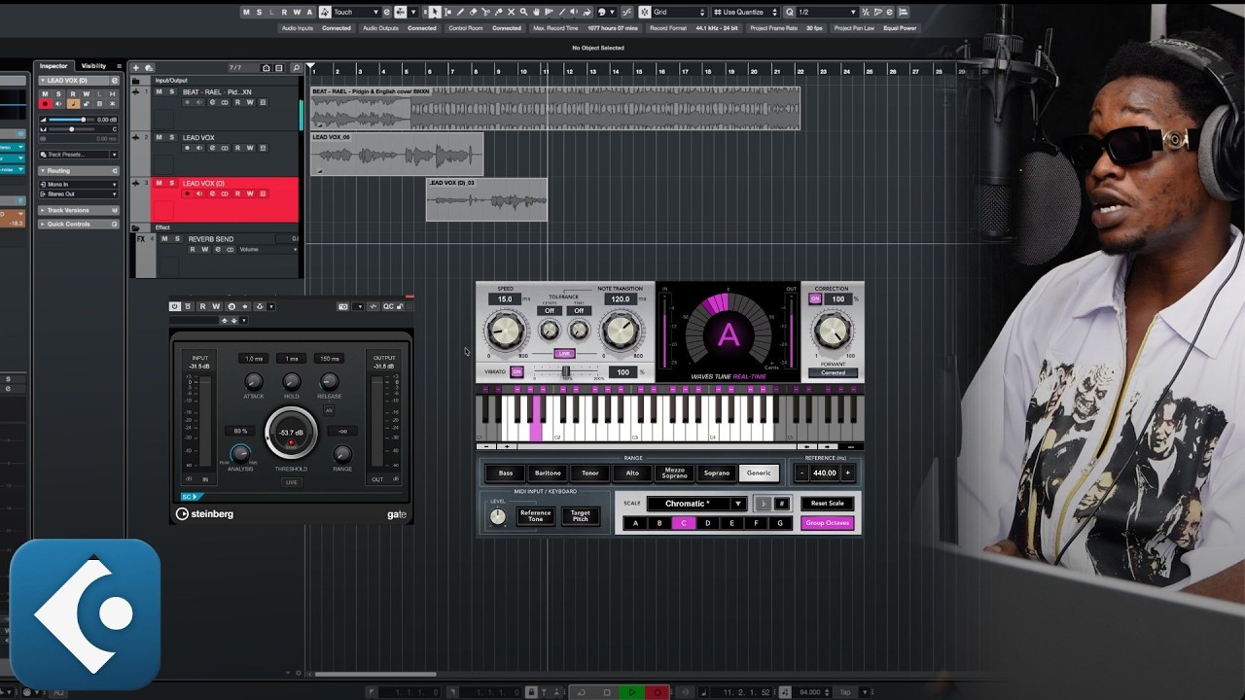Open the Touch automation mode dropdown

click(x=358, y=12)
